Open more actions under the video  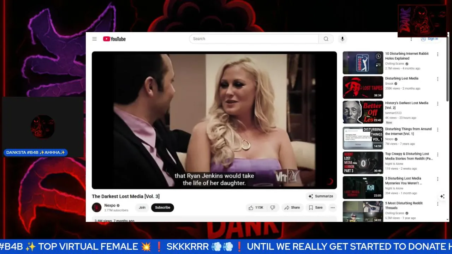coord(333,207)
